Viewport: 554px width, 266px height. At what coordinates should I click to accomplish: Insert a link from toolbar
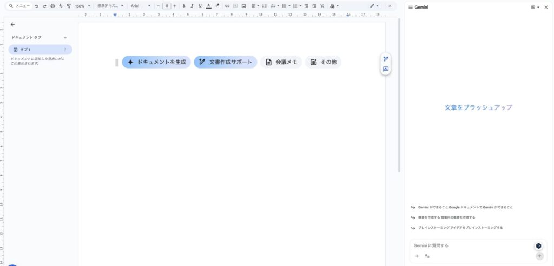coord(227,6)
